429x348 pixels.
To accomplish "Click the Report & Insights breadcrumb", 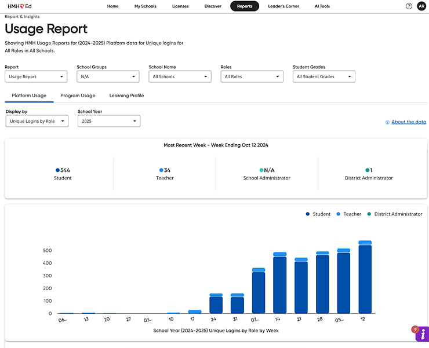I will coord(22,17).
